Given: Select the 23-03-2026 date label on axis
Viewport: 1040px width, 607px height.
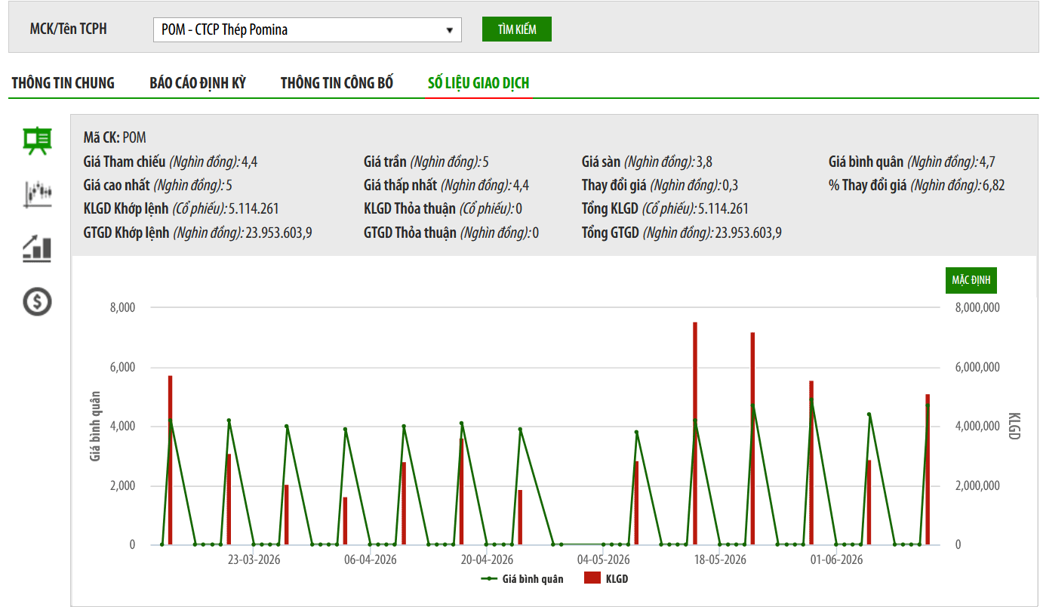Looking at the screenshot, I should coord(254,559).
